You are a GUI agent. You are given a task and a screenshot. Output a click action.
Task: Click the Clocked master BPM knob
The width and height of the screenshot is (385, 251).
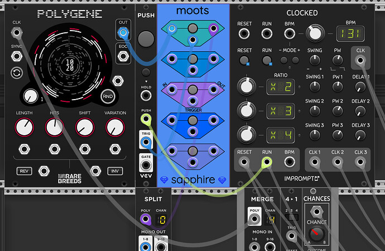315,34
